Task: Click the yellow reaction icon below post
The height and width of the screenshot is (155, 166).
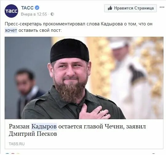Action: coord(18,154)
